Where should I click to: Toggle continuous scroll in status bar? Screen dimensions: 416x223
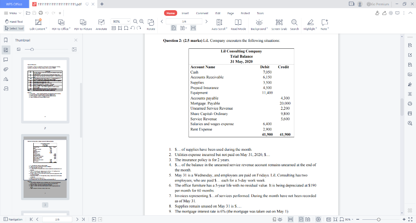[x=290, y=219]
